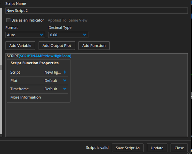Image resolution: width=192 pixels, height=154 pixels.
Task: Click the SCRIPT keyword in the editor
Action: [x=13, y=56]
